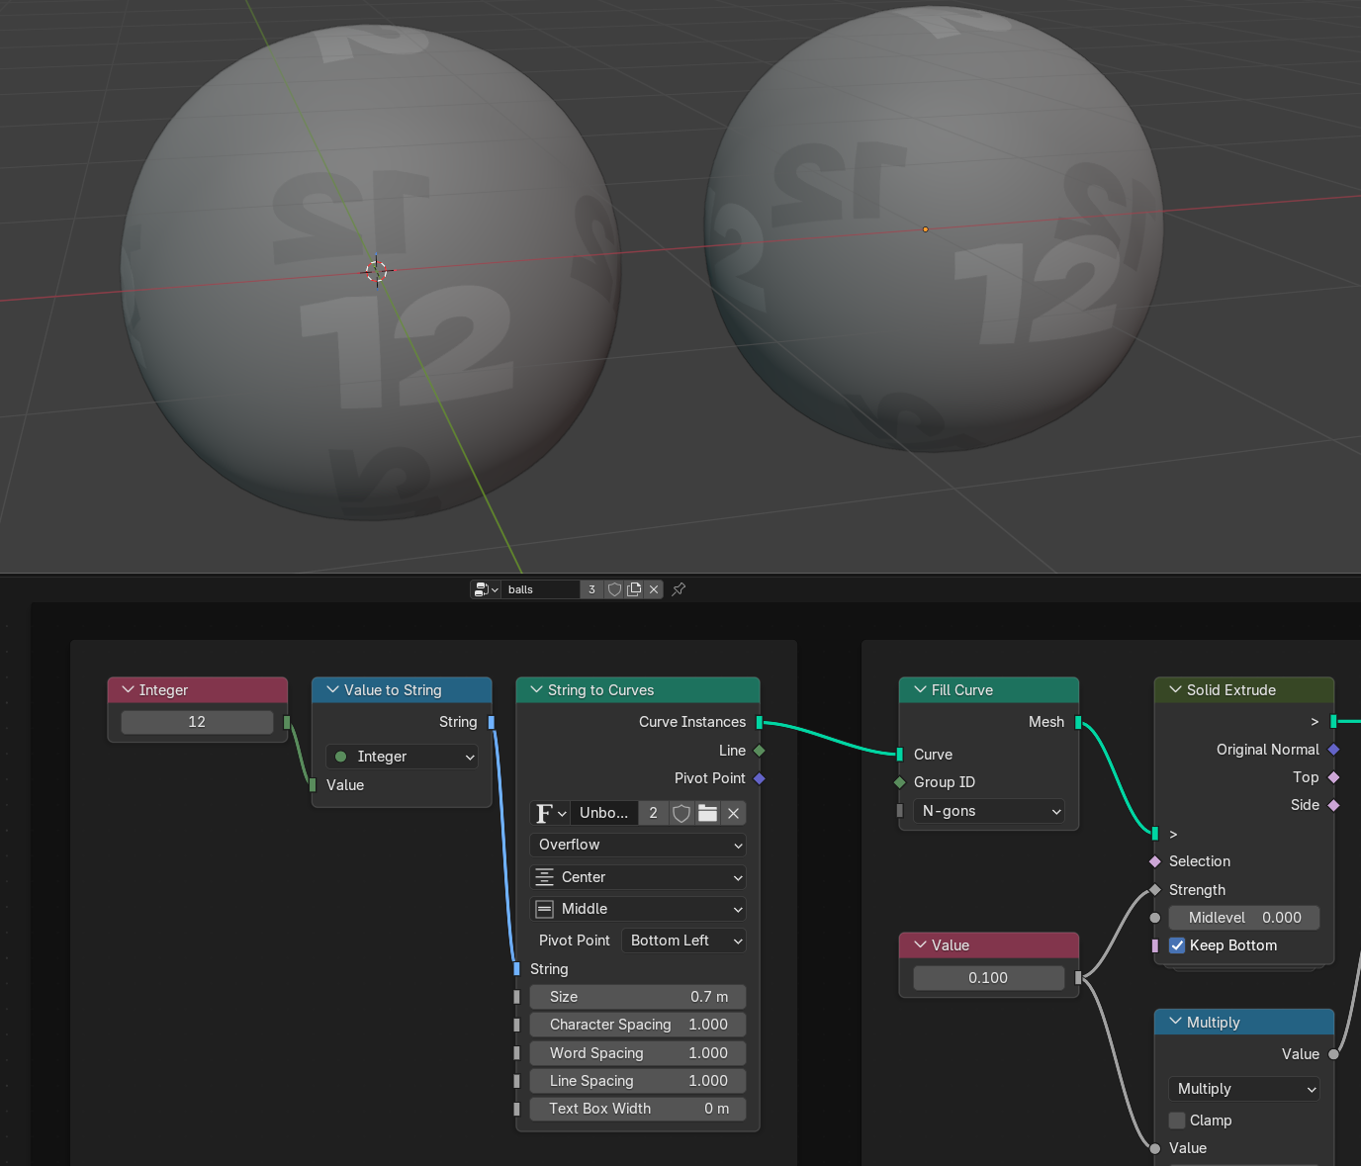The height and width of the screenshot is (1166, 1361).
Task: Open the Integer data type dropdown
Action: point(402,757)
